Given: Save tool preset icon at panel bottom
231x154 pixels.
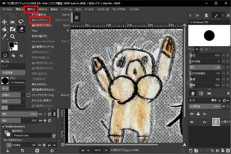Looking at the screenshot, I should [x=8, y=151].
